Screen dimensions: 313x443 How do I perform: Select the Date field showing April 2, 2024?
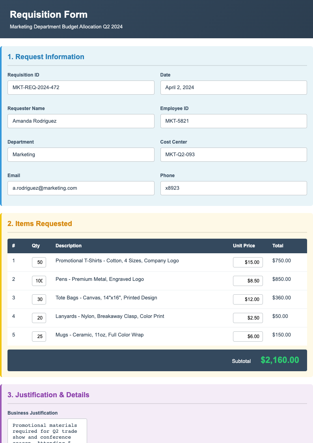pyautogui.click(x=233, y=88)
